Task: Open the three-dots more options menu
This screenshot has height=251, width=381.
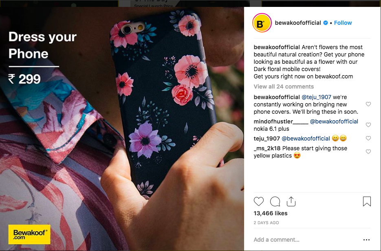Action: pos(366,240)
